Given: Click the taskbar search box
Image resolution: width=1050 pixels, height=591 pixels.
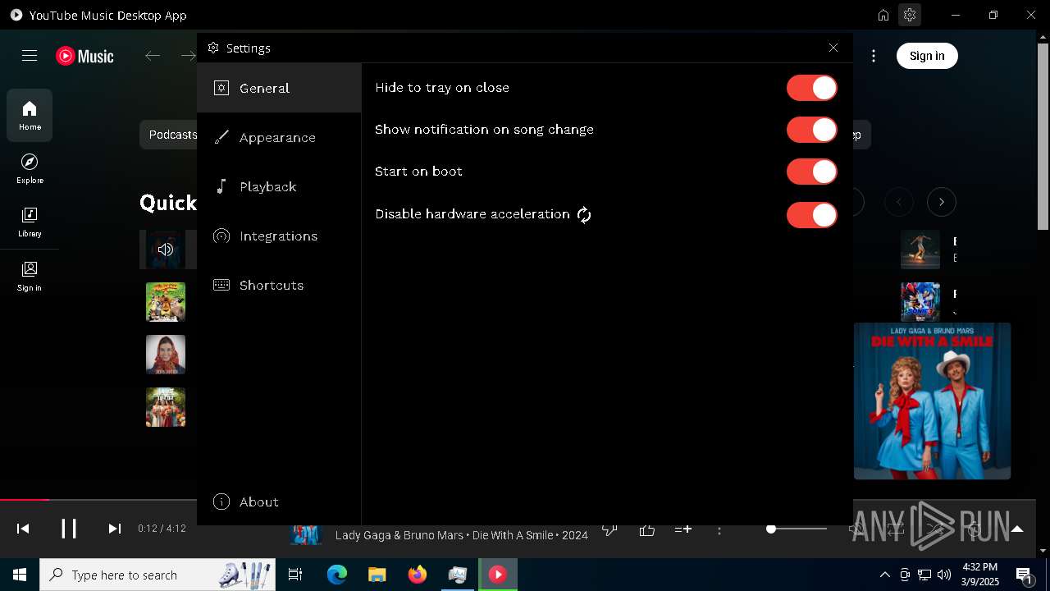Looking at the screenshot, I should click(159, 575).
